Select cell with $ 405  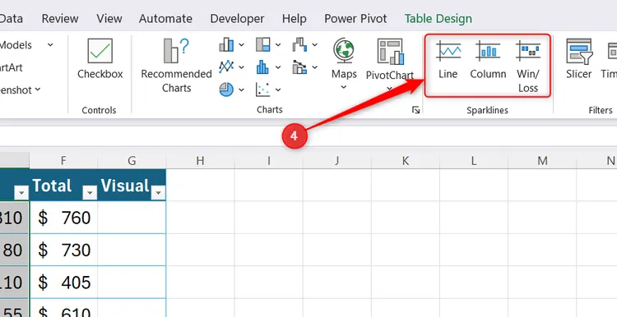coord(63,282)
